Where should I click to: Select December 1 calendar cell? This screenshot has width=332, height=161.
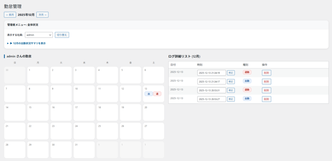38,75
